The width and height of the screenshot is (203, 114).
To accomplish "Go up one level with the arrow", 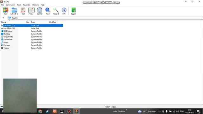I will (3, 18).
